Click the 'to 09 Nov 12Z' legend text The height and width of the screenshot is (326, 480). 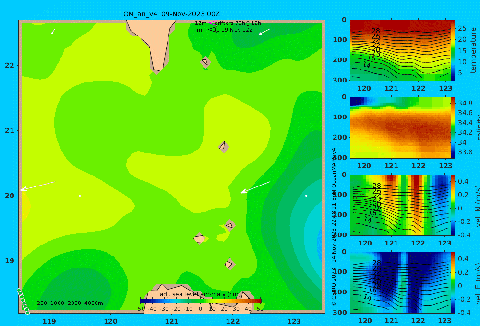pyautogui.click(x=233, y=30)
